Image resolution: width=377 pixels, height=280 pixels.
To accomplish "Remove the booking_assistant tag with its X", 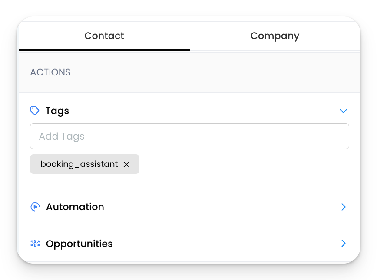I will (126, 164).
